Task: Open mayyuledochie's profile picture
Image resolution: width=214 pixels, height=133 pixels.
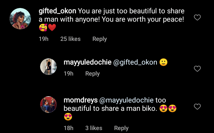Action: pos(48,67)
